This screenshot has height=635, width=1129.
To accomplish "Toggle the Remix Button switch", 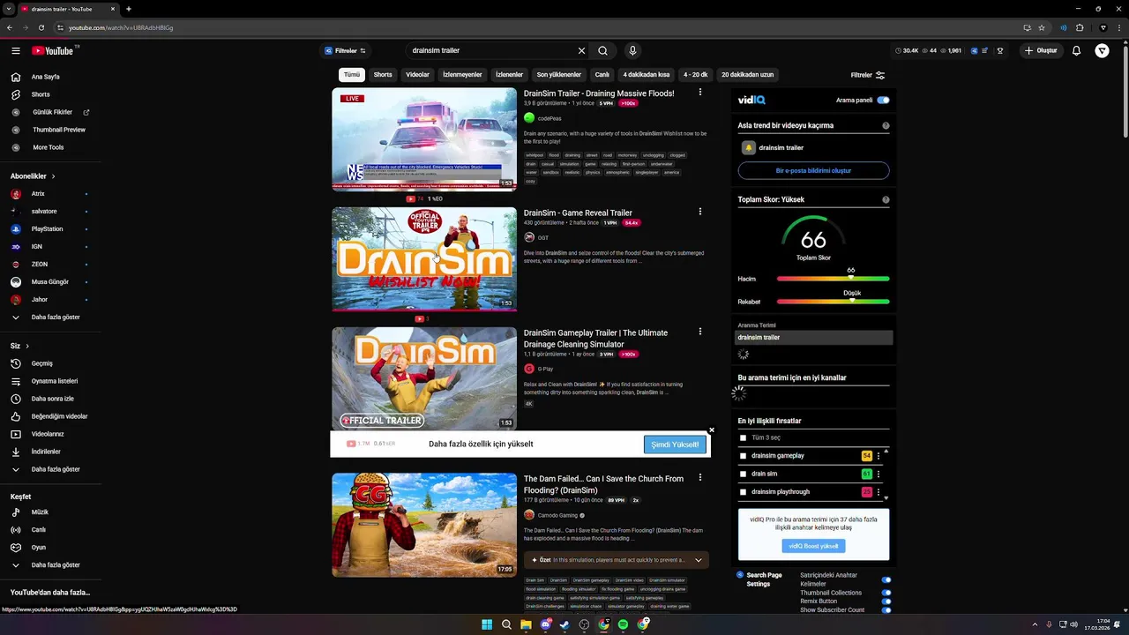I will (886, 601).
